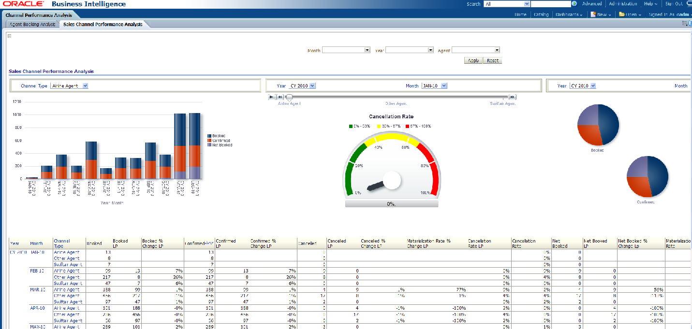Switch to Agent Booking Analysis tab
Screen dimensions: 692x329
pos(32,24)
